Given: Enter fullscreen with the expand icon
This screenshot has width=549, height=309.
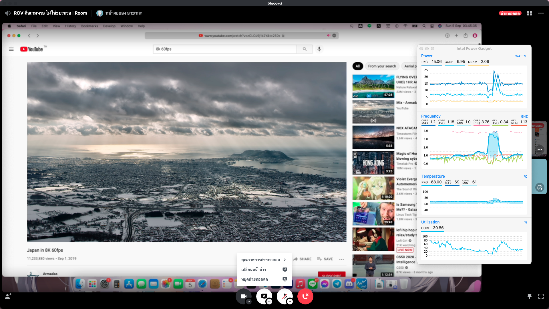Looking at the screenshot, I should click(x=541, y=296).
